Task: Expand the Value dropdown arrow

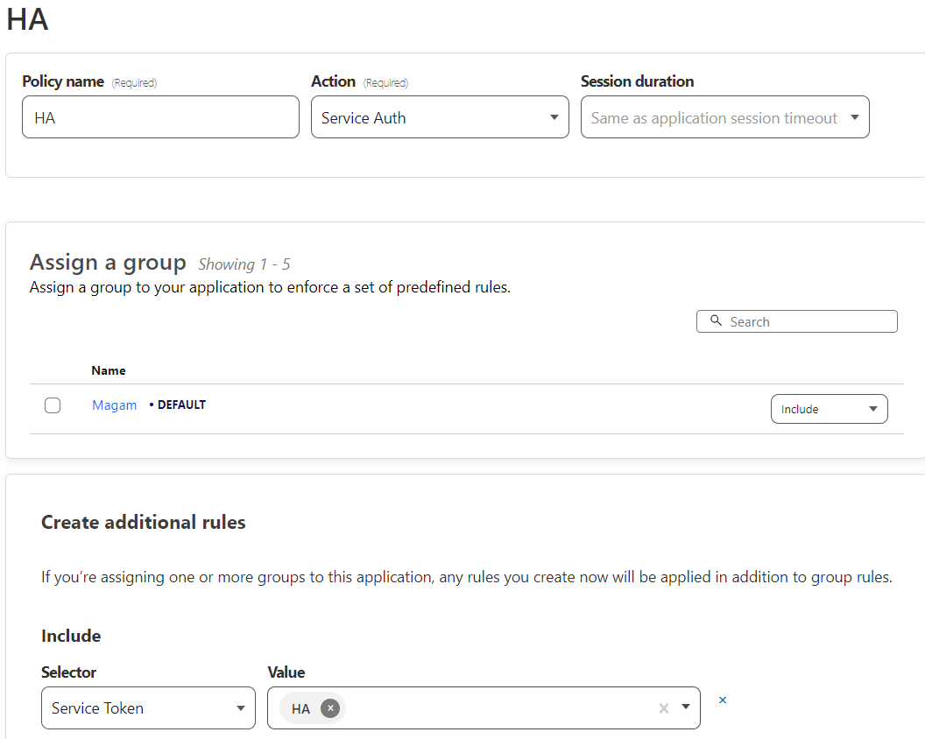Action: click(x=686, y=707)
